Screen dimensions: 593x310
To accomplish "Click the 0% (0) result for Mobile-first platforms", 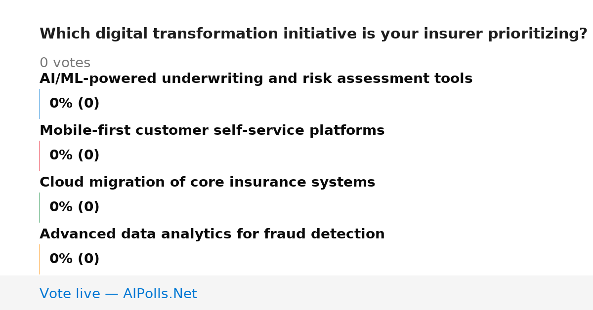I will coord(74,155).
